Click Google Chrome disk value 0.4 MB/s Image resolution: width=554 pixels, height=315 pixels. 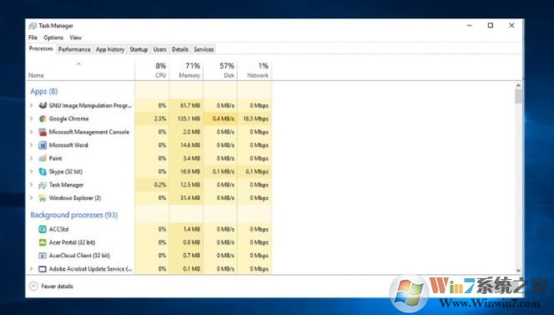224,119
